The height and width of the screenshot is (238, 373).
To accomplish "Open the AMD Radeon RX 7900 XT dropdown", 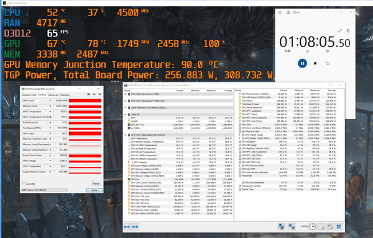I will point(44,190).
